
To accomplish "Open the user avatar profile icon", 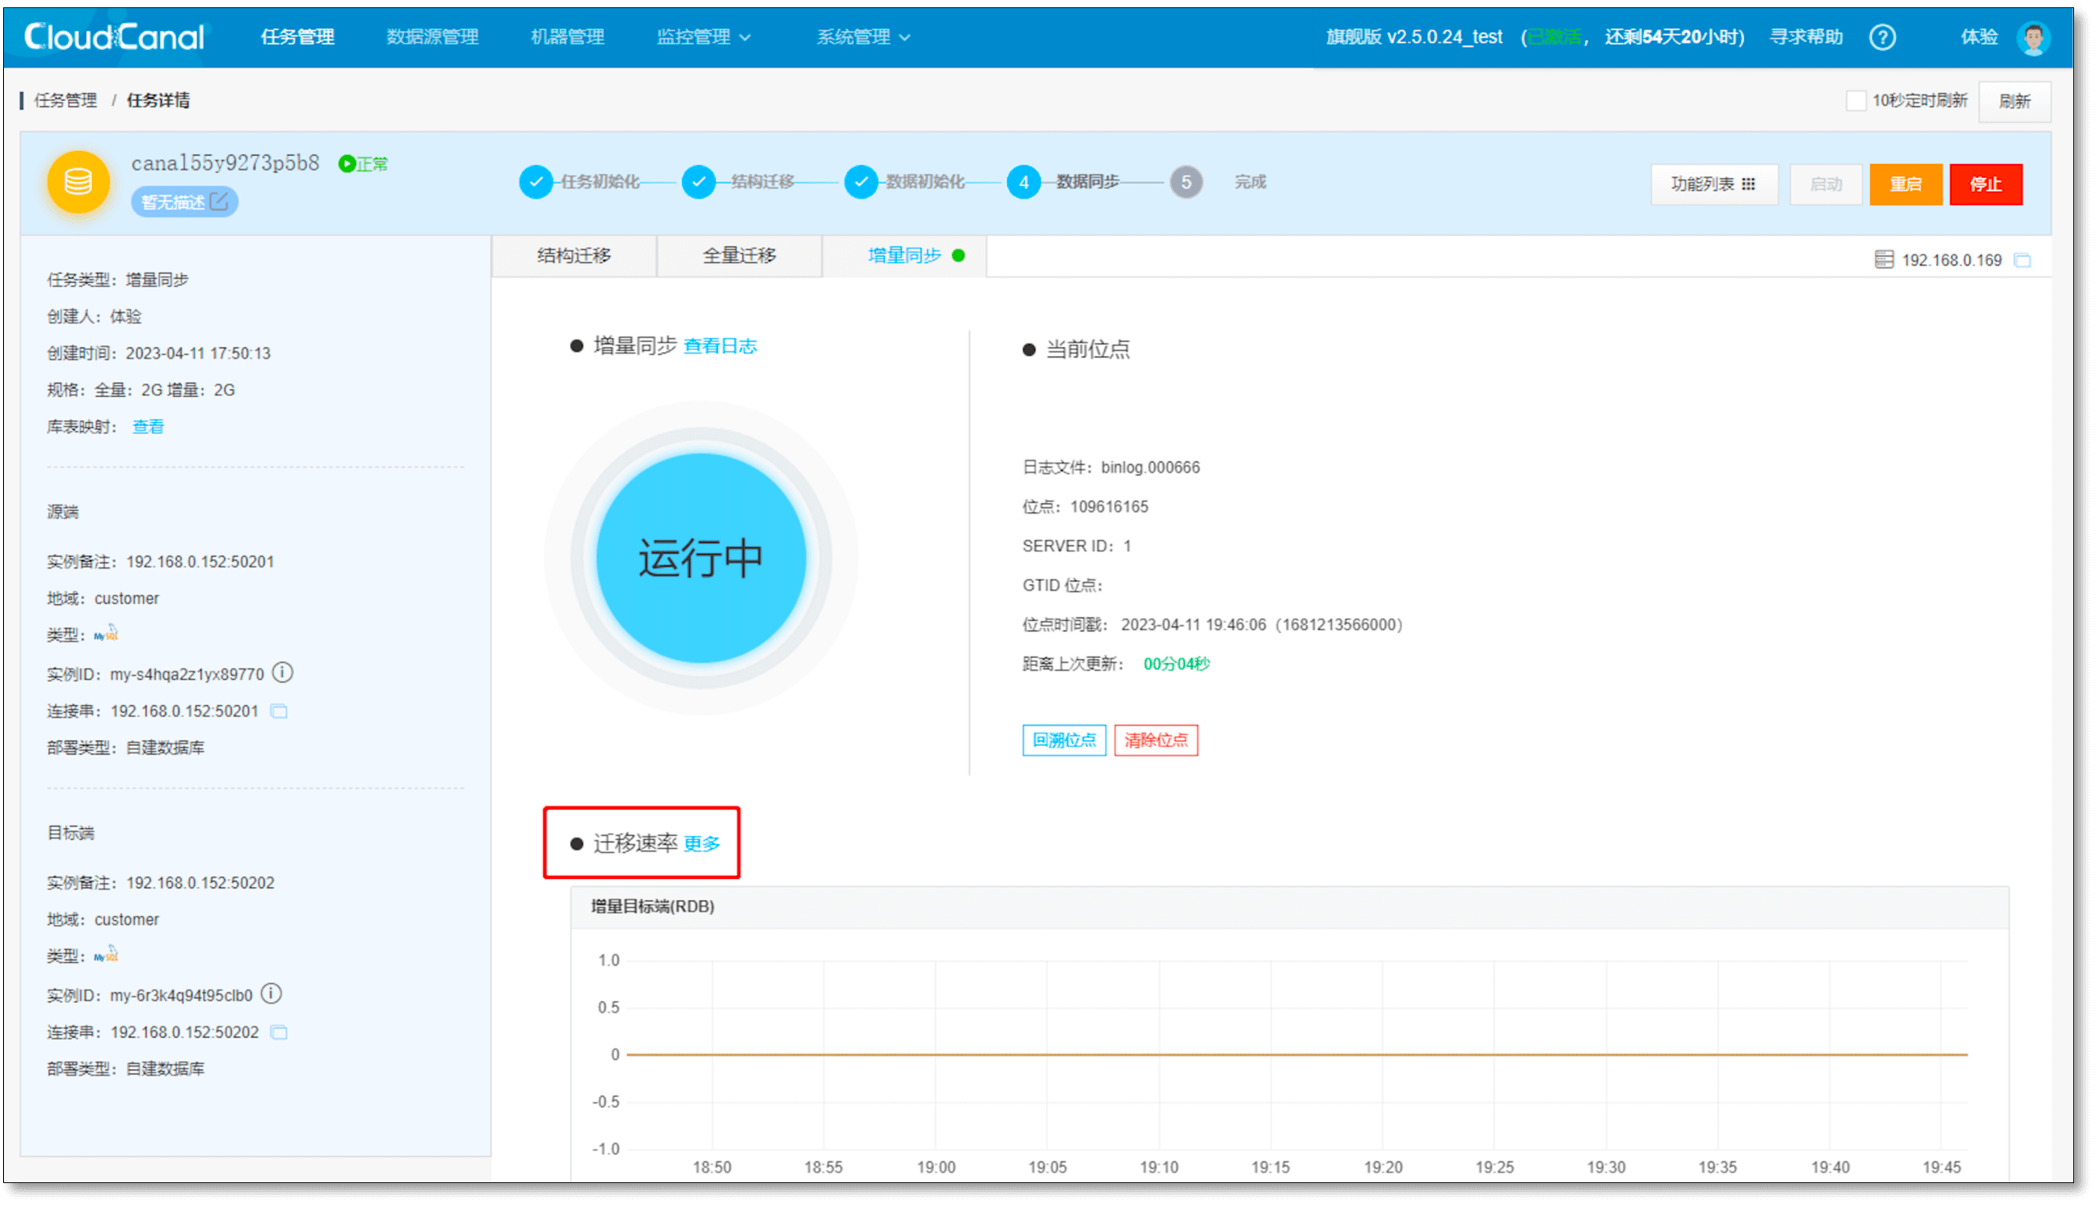I will click(x=2032, y=37).
